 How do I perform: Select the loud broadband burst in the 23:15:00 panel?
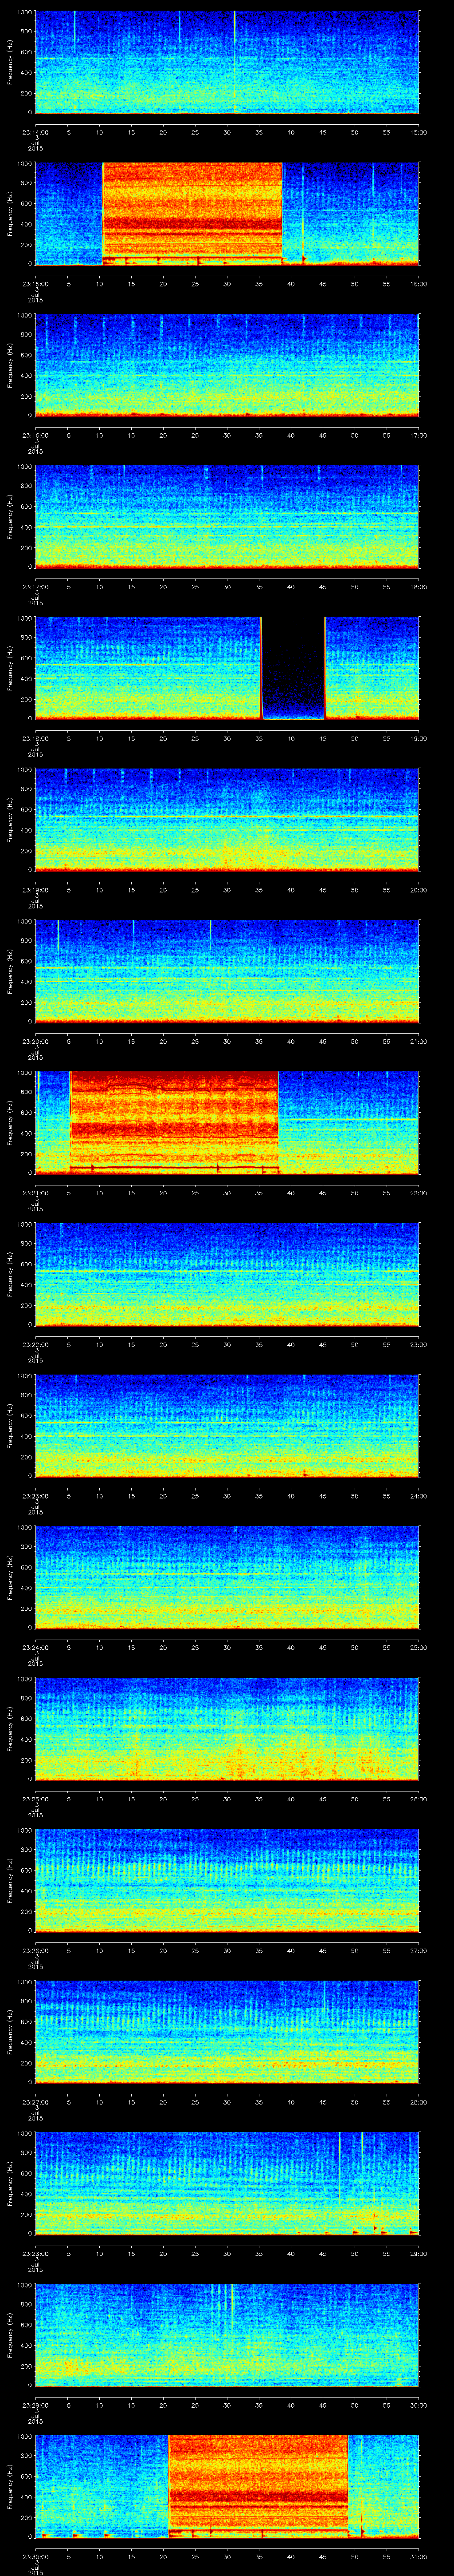pos(192,213)
